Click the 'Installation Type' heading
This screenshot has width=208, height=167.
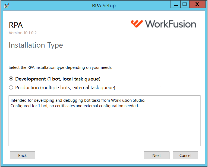pos(36,45)
